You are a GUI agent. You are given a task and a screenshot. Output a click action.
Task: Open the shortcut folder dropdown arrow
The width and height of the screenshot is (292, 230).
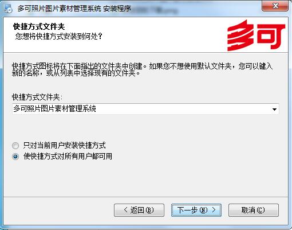pyautogui.click(x=274, y=110)
